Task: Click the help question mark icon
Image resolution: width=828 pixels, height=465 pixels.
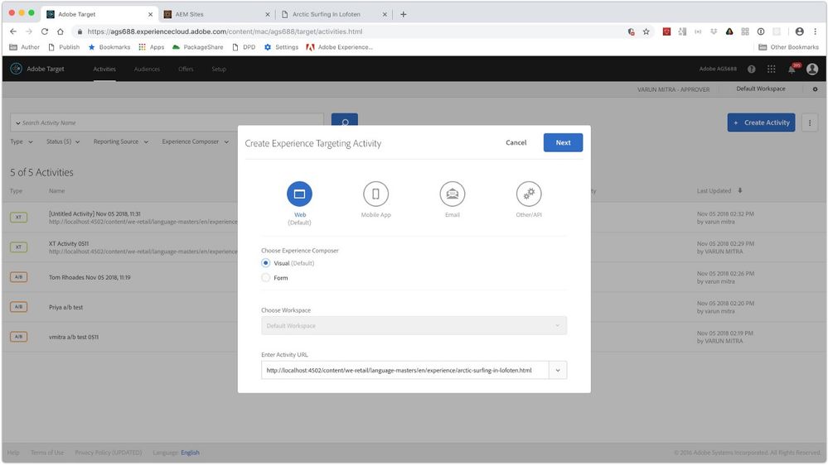Action: pos(752,70)
